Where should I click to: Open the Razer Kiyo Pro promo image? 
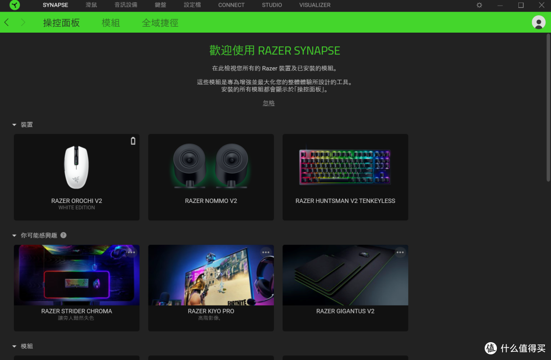[211, 275]
